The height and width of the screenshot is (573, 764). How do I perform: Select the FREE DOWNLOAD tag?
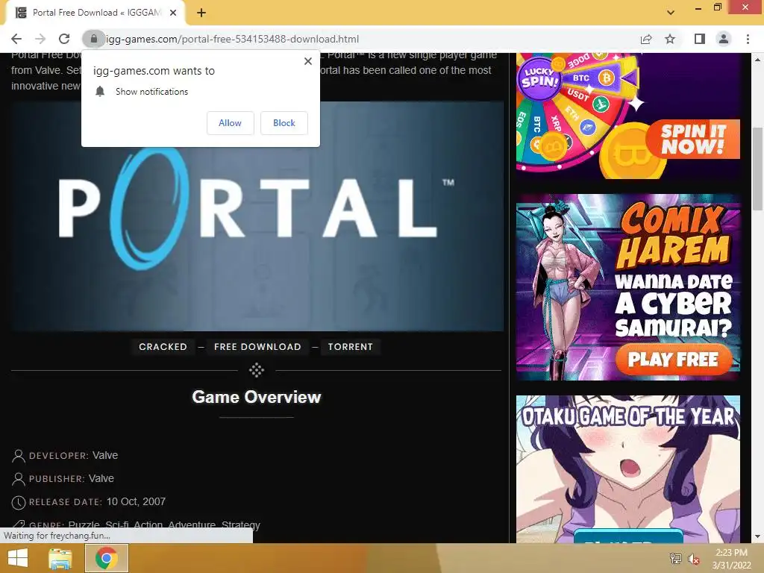coord(257,347)
